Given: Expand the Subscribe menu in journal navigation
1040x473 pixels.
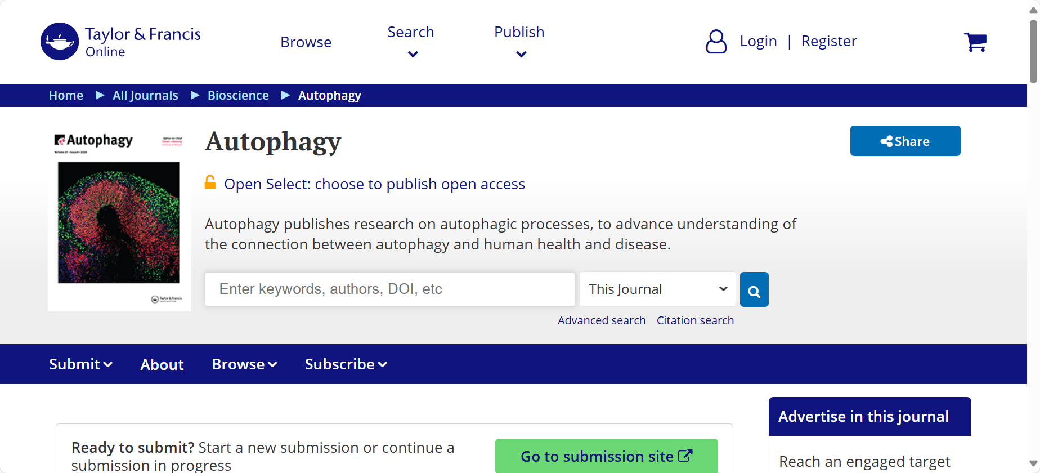Looking at the screenshot, I should [346, 364].
